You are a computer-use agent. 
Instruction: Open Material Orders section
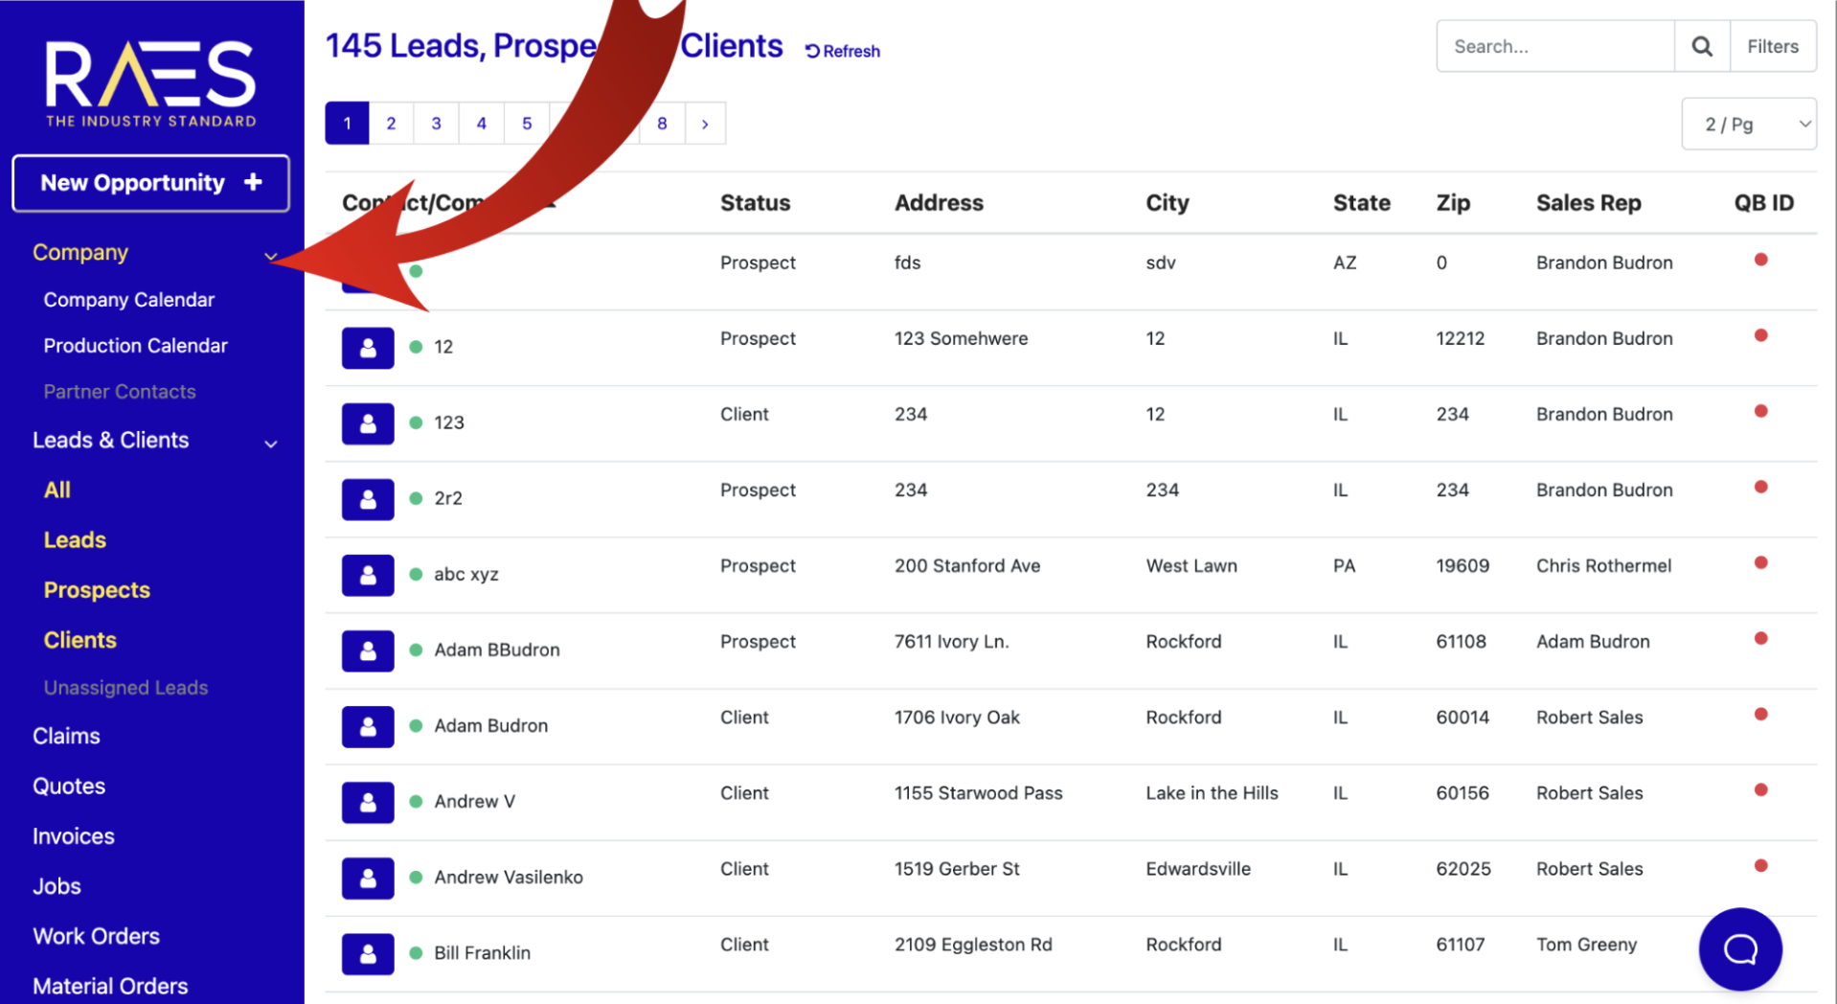(110, 986)
